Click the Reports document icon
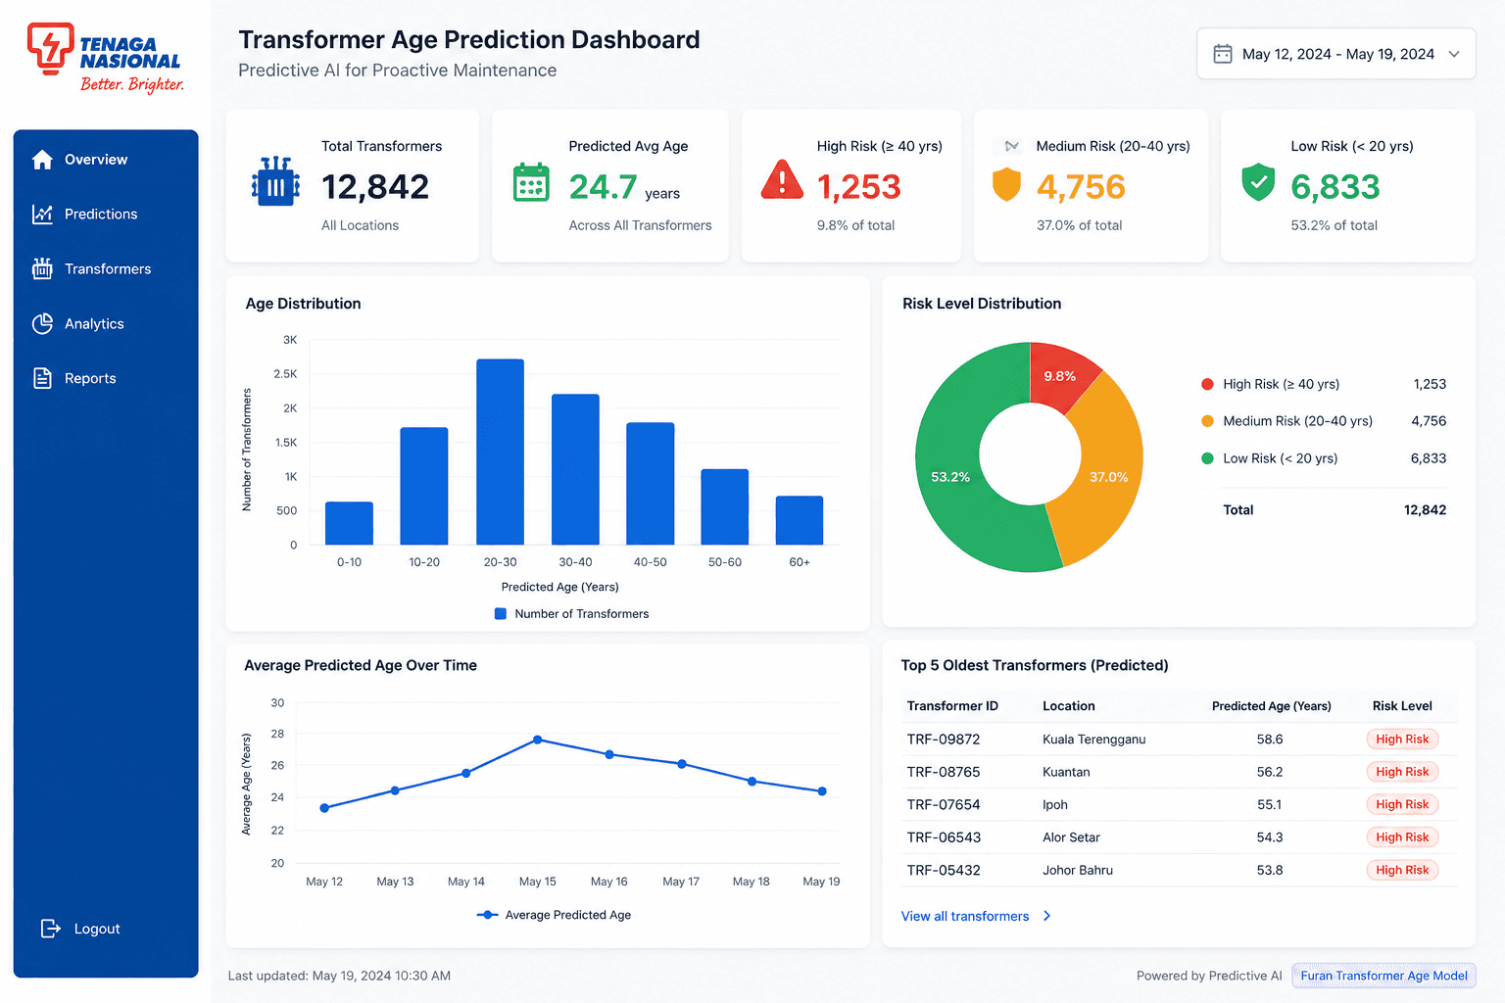The height and width of the screenshot is (1003, 1505). tap(42, 378)
